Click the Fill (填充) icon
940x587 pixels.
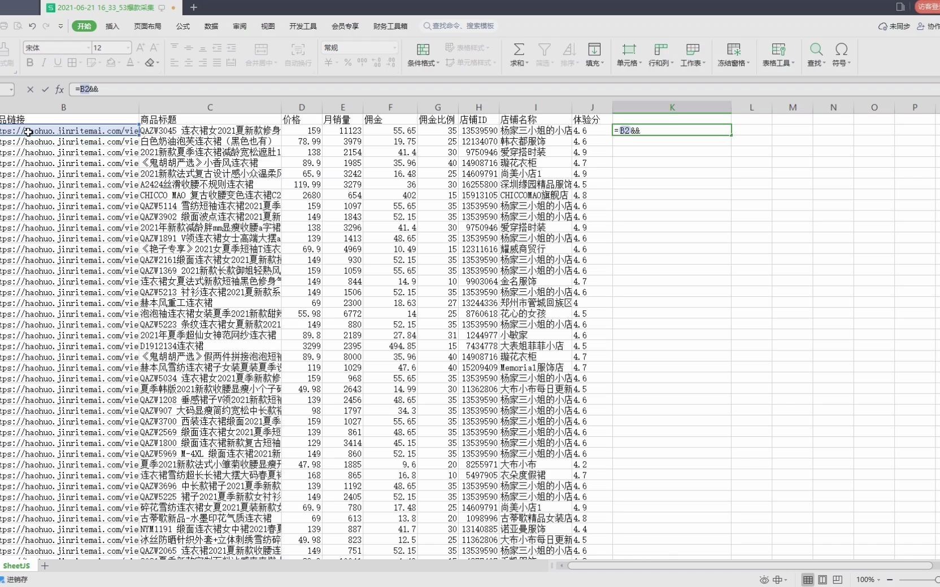click(x=594, y=50)
